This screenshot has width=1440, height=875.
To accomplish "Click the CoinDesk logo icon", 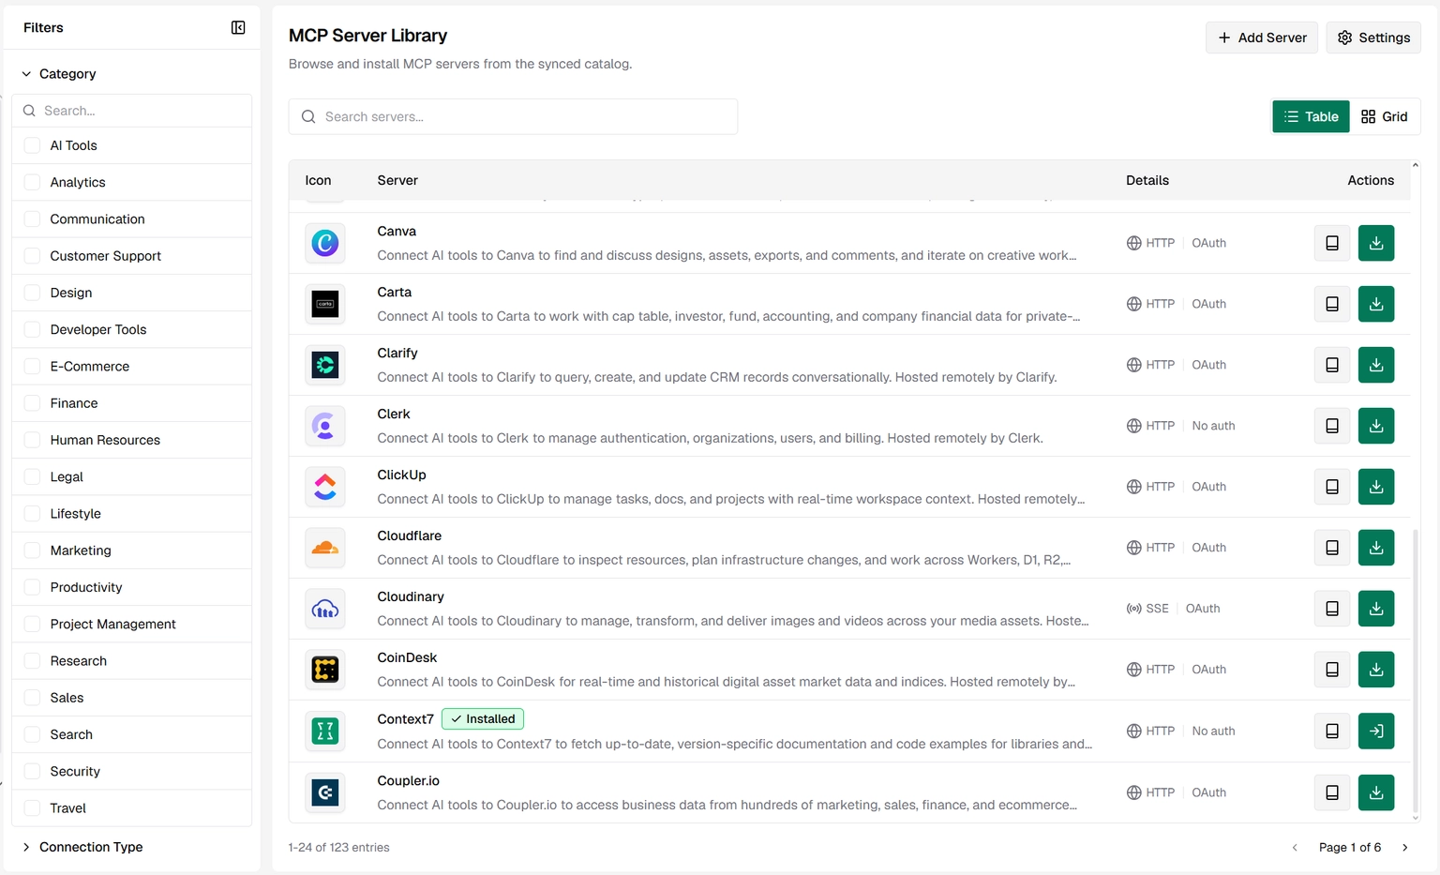I will (325, 670).
